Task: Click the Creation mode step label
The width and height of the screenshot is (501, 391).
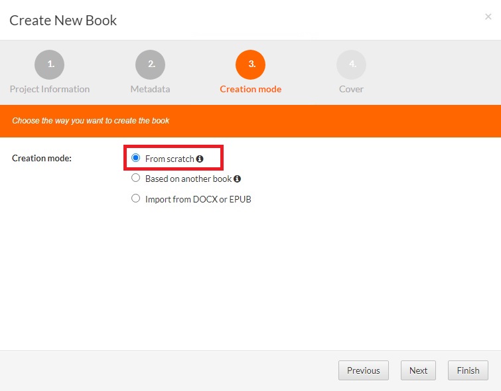Action: [250, 89]
